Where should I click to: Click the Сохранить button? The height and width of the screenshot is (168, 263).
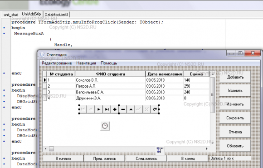(x=235, y=118)
